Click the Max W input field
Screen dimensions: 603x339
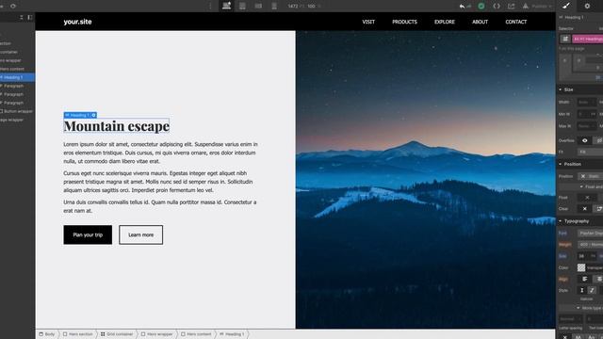[x=586, y=126]
